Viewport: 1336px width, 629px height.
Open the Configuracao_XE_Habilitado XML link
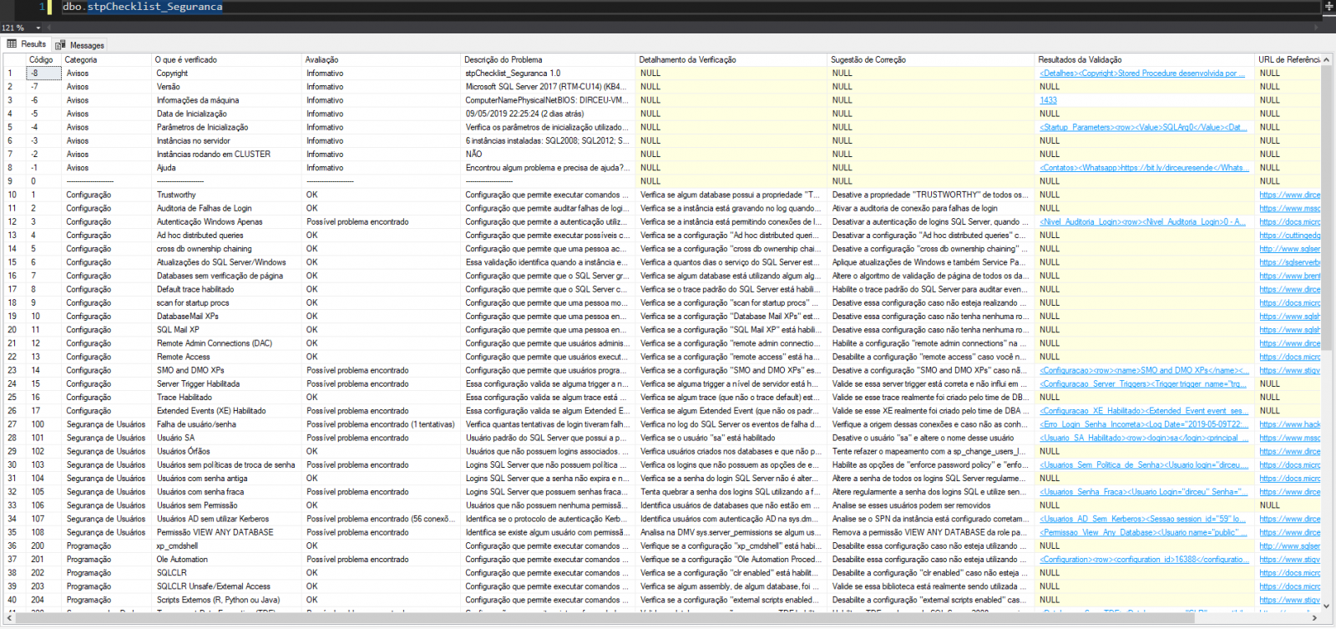click(x=1144, y=411)
